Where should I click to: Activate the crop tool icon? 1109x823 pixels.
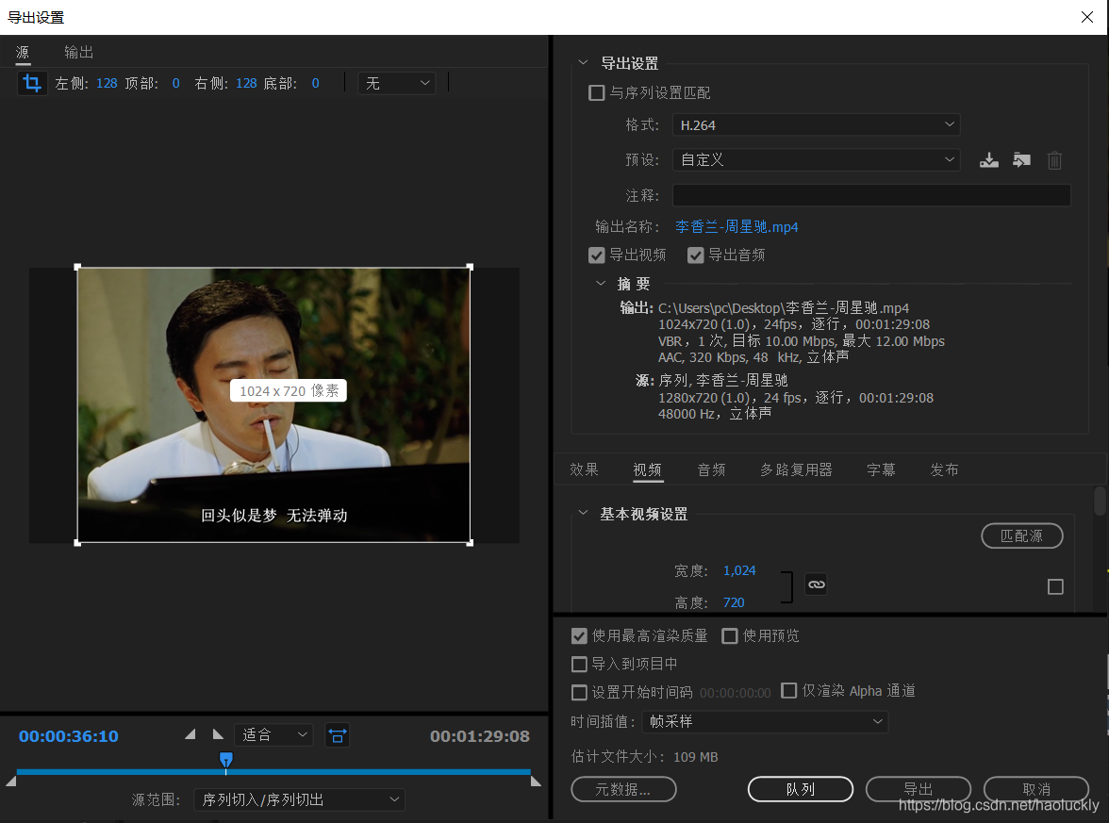[32, 83]
